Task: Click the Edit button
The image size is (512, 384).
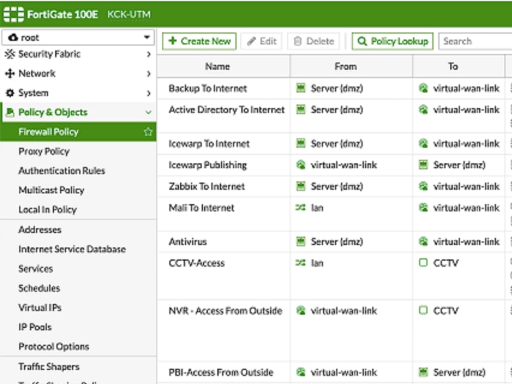Action: pyautogui.click(x=262, y=41)
